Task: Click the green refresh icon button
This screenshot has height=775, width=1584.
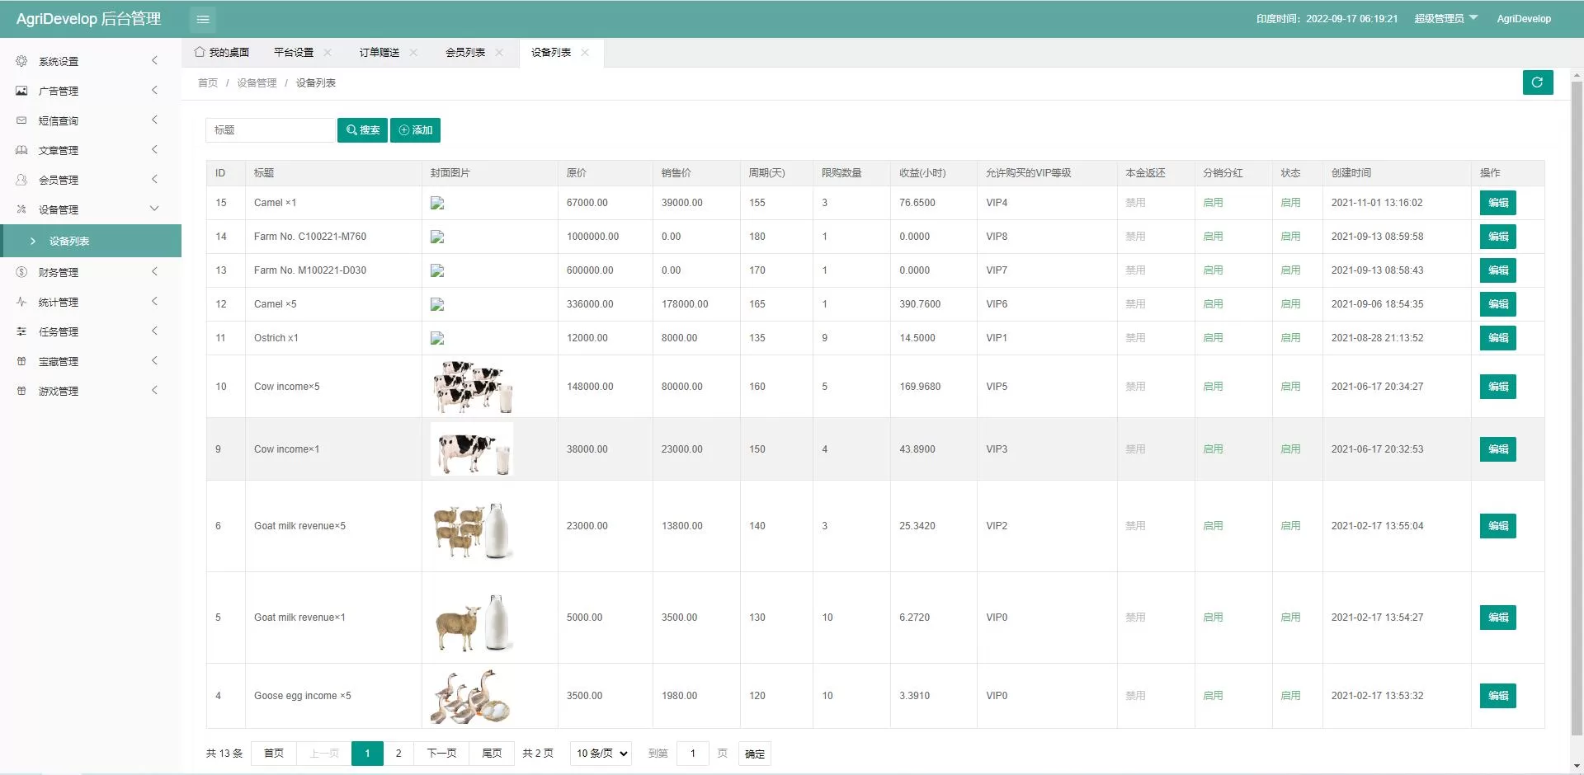Action: click(1537, 82)
